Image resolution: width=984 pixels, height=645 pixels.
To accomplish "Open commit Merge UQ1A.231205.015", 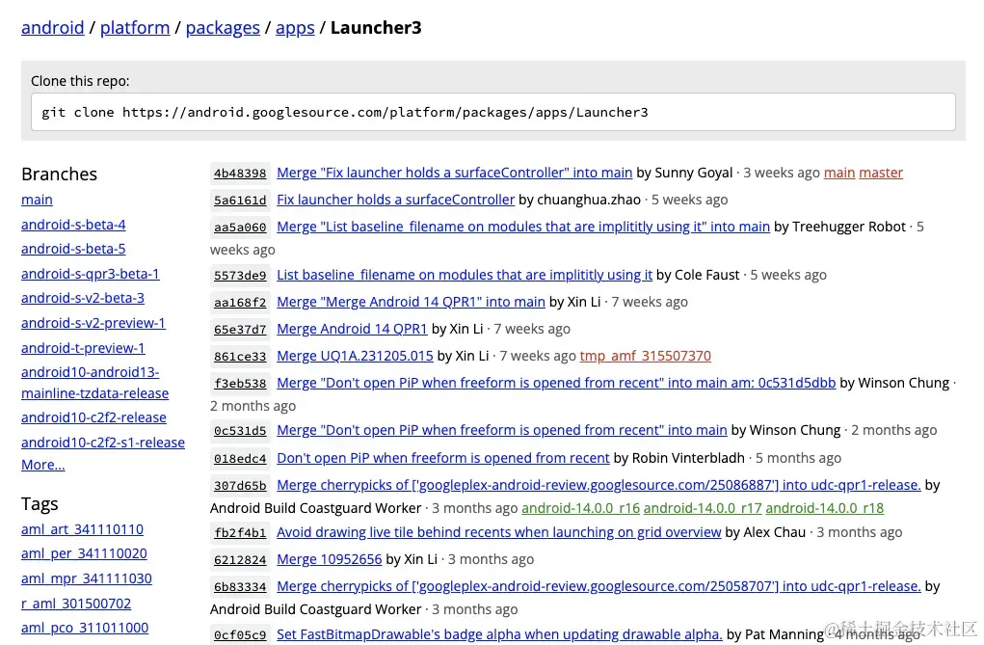I will pyautogui.click(x=355, y=356).
